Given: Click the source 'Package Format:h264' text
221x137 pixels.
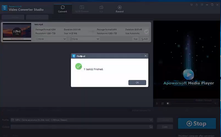Looking at the screenshot, I should (x=45, y=29).
